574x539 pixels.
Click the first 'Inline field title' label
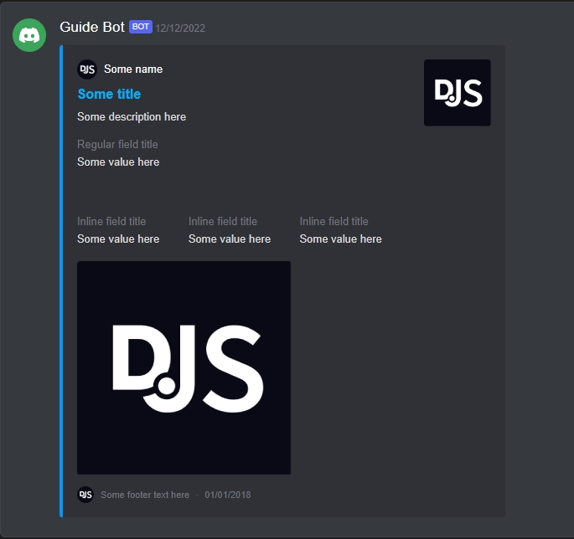[111, 221]
